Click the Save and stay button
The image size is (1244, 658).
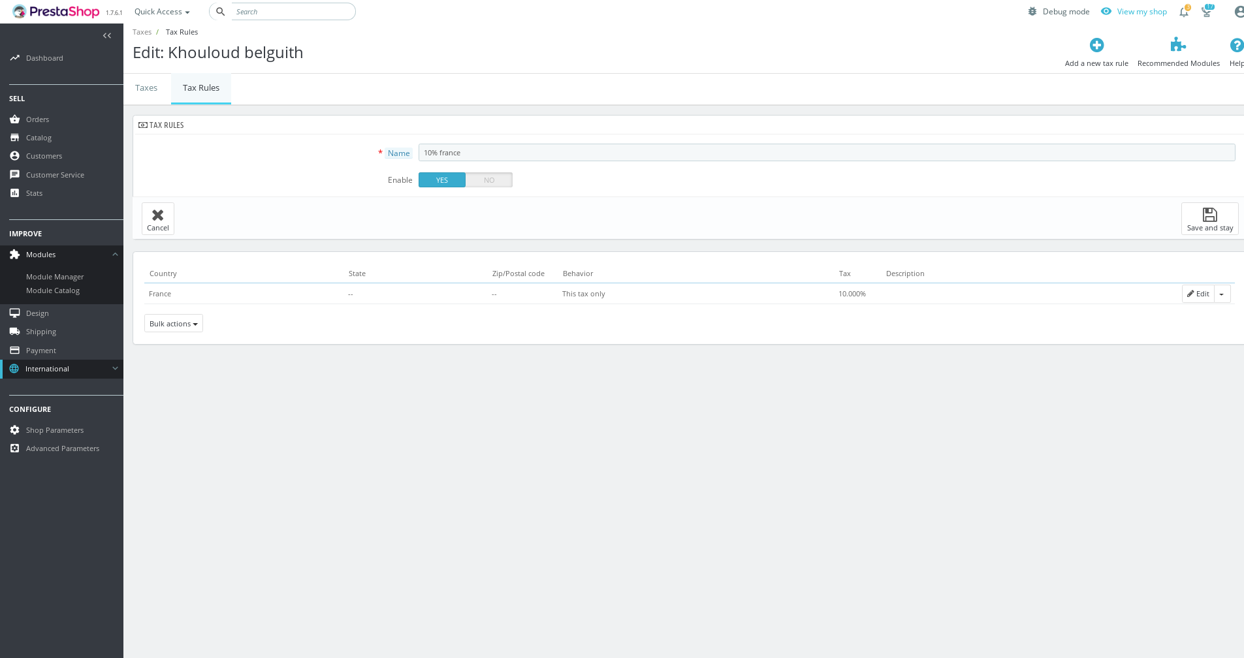pyautogui.click(x=1209, y=219)
